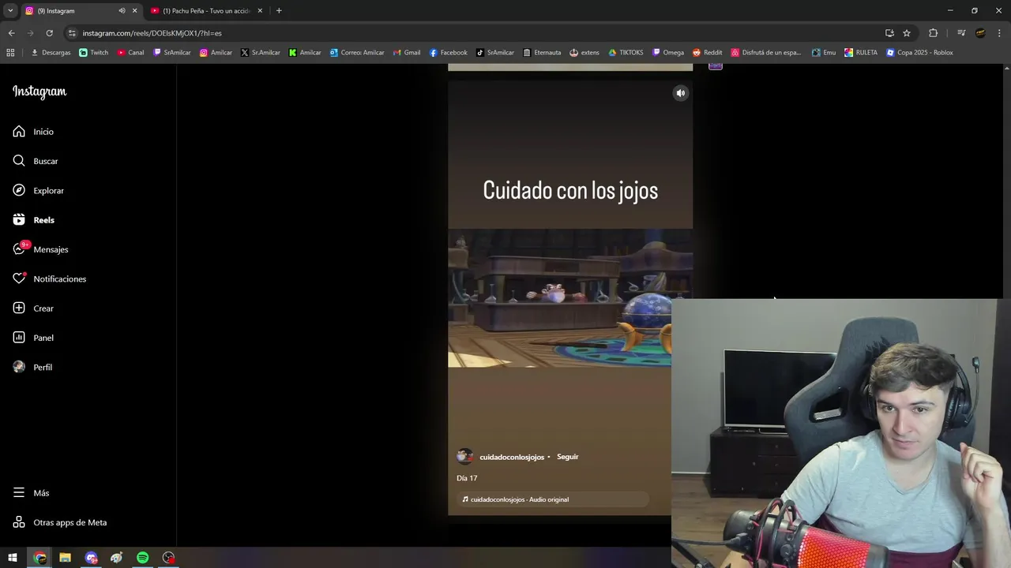This screenshot has height=568, width=1011.
Task: Open Amilcar Kick bookmark
Action: (305, 53)
